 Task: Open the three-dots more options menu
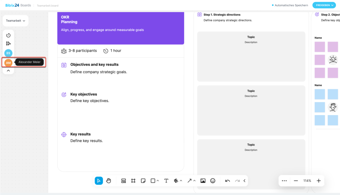pyautogui.click(x=284, y=181)
